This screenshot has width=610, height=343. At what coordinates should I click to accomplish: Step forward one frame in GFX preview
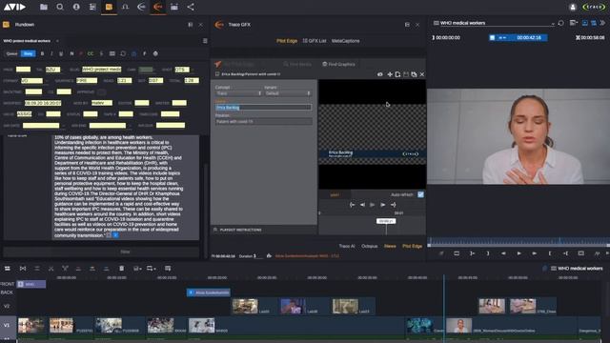383,205
